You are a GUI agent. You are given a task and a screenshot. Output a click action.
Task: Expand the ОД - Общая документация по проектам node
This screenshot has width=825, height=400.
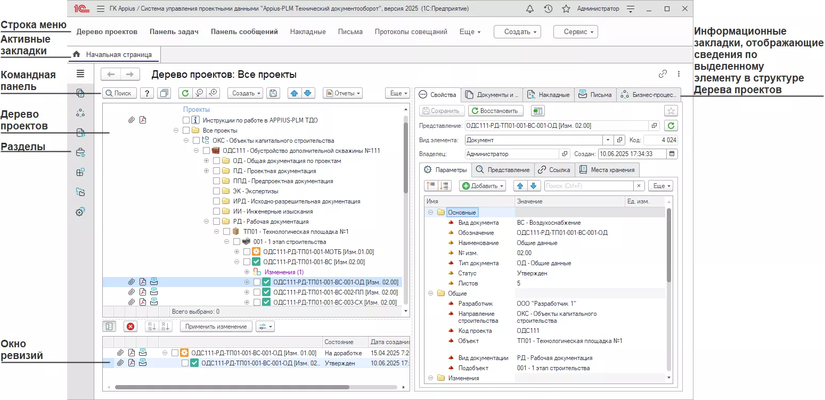click(207, 161)
